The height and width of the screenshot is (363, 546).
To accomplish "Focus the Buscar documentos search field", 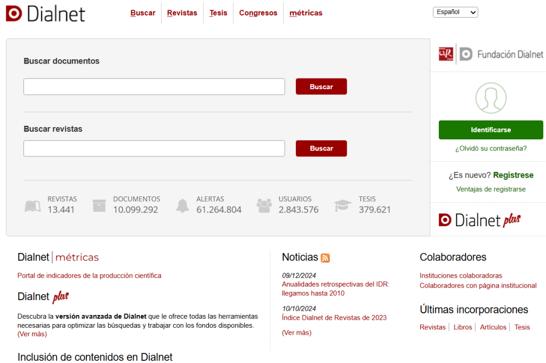I will (154, 86).
